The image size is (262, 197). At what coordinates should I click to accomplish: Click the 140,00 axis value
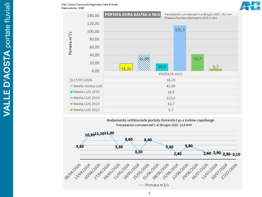pos(93,16)
